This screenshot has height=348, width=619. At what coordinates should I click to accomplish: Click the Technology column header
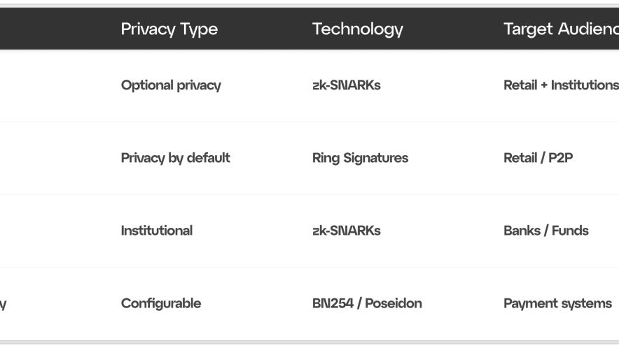[x=357, y=29]
